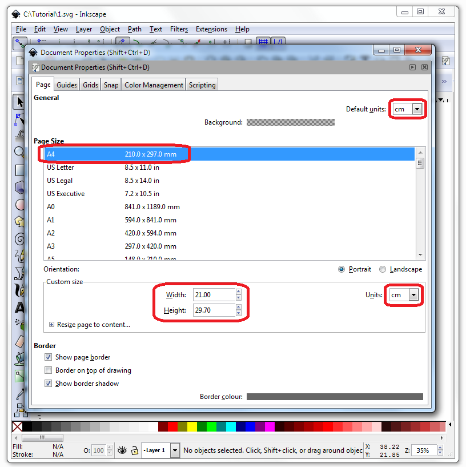The width and height of the screenshot is (466, 467).
Task: Select the Ellipse tool in toolbox
Action: click(x=19, y=205)
